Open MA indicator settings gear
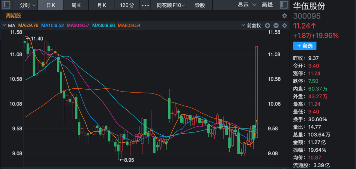This screenshot has width=356, height=169. tap(284, 25)
